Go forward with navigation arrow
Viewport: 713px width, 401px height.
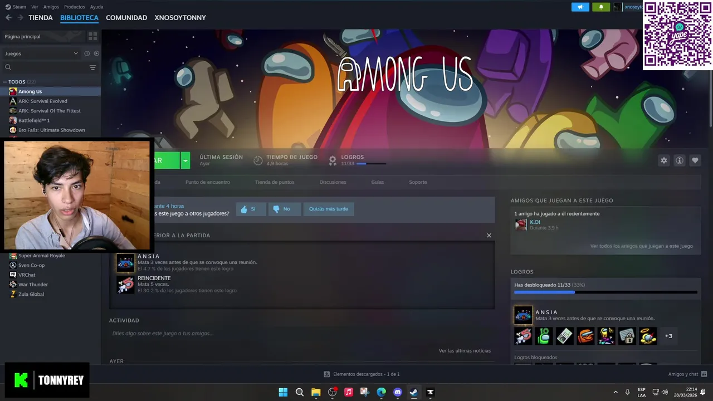pyautogui.click(x=20, y=18)
